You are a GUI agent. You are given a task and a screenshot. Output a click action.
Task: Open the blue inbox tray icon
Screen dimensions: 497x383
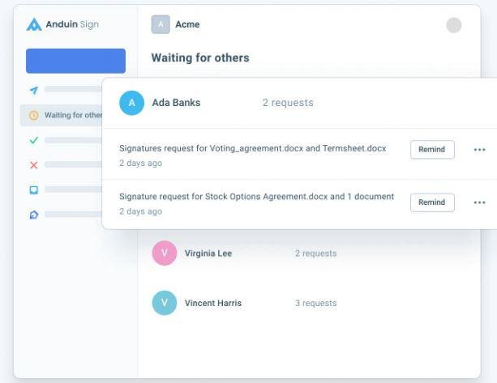tap(33, 190)
